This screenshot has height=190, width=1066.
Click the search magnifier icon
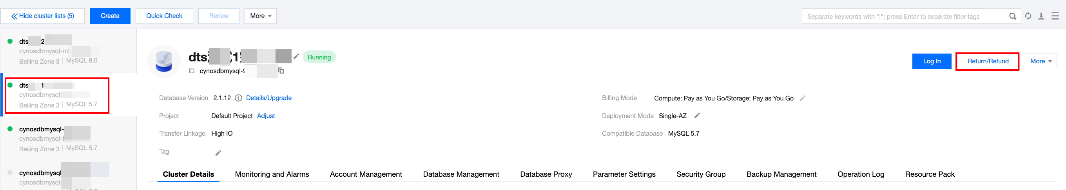(x=1012, y=16)
